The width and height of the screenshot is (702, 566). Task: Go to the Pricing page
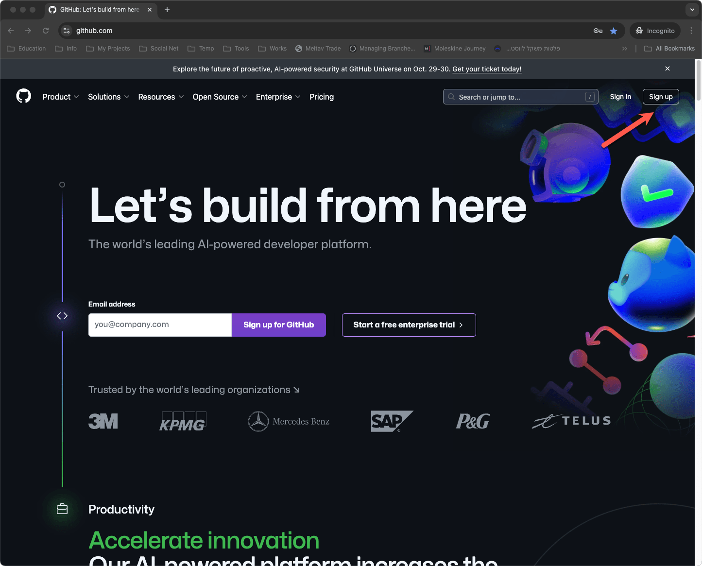pos(322,97)
